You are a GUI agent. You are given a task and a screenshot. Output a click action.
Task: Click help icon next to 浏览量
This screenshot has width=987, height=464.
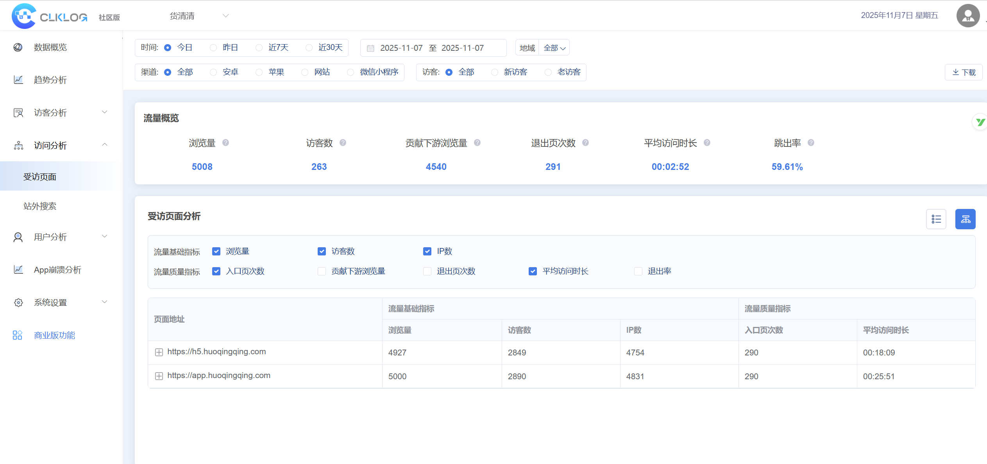[x=225, y=143]
